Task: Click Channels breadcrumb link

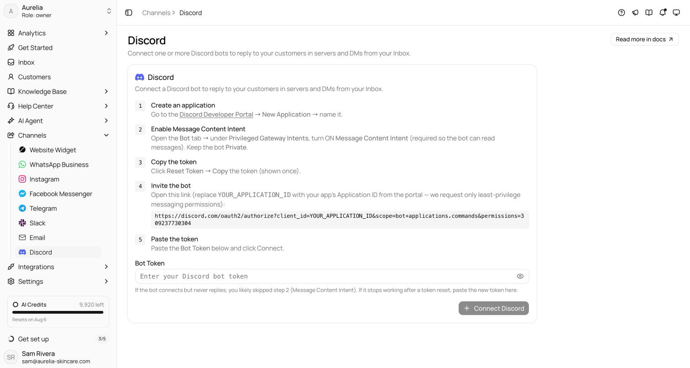Action: [156, 13]
